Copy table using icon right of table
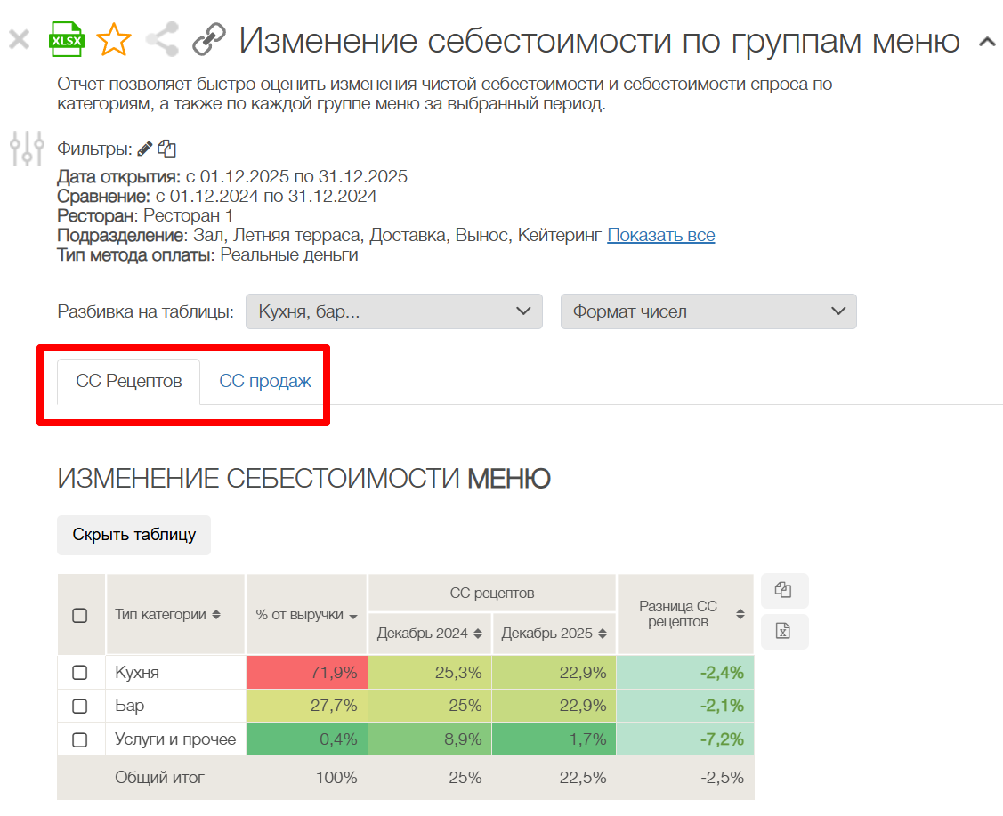The width and height of the screenshot is (1003, 816). coord(784,590)
